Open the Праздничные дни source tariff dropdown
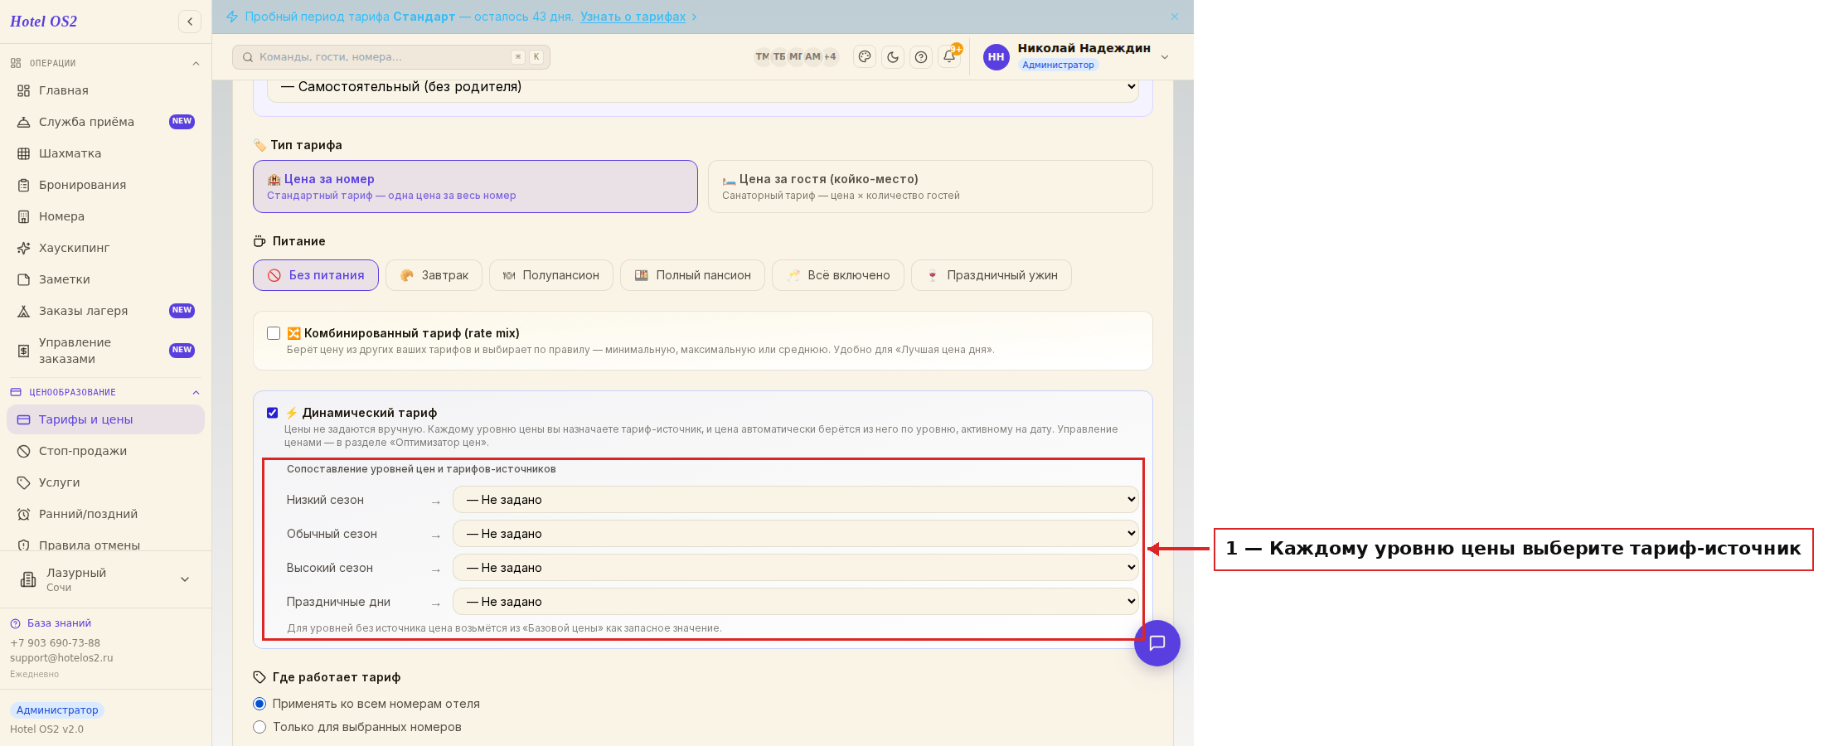 (795, 602)
